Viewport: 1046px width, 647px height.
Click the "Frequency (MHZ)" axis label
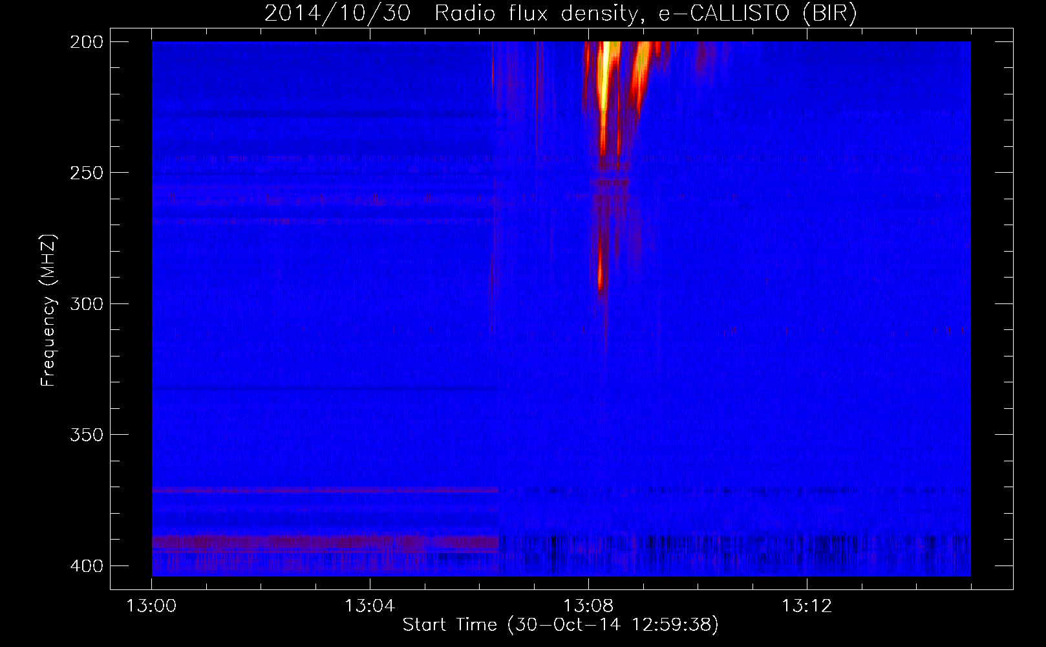48,310
